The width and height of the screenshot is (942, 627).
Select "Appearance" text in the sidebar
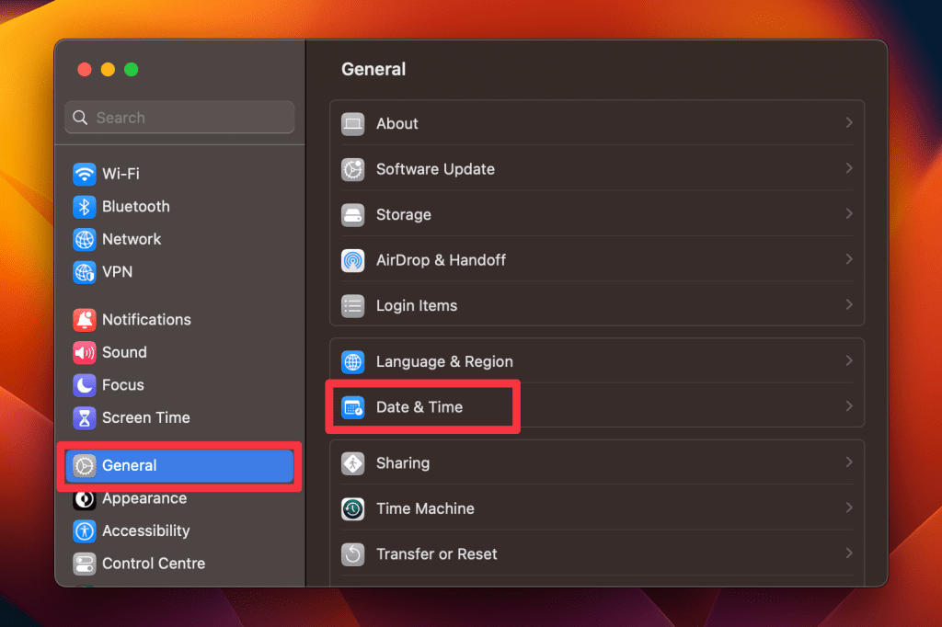click(x=144, y=499)
